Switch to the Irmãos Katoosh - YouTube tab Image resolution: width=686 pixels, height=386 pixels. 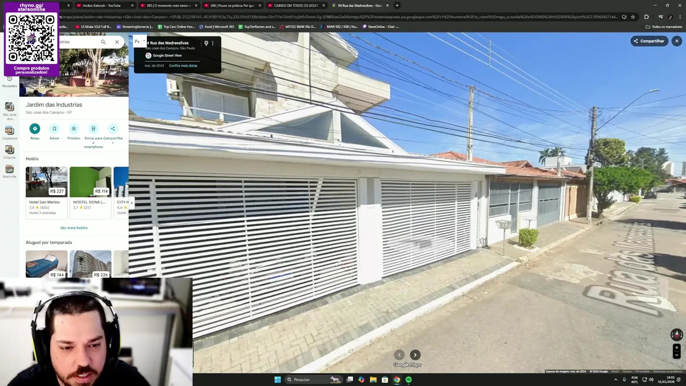point(105,5)
